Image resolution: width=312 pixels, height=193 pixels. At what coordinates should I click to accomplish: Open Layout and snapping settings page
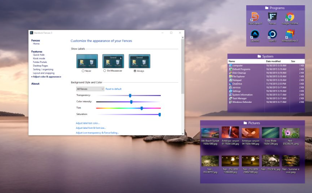(x=44, y=73)
